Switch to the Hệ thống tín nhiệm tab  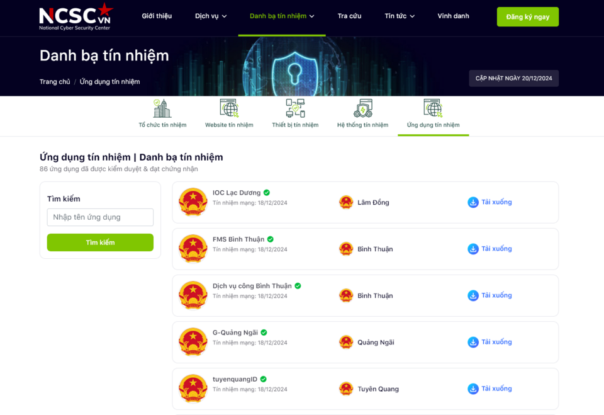363,125
